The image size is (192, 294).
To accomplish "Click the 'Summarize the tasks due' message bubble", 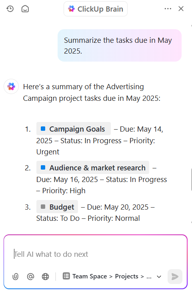I will coord(120,45).
